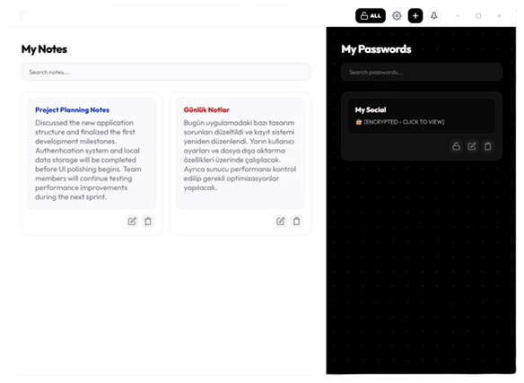The width and height of the screenshot is (524, 383).
Task: Edit the My Social password entry
Action: pos(472,146)
